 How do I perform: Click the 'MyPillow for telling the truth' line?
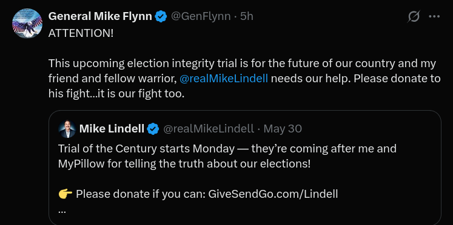point(184,164)
